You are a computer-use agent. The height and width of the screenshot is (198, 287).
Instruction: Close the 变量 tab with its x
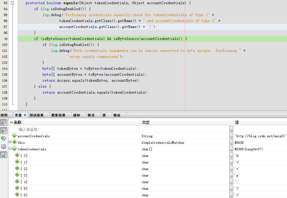[25, 115]
